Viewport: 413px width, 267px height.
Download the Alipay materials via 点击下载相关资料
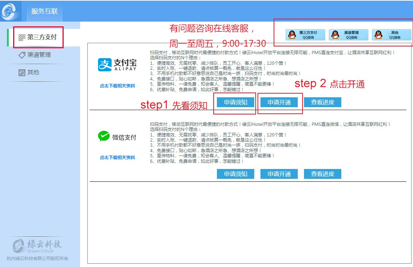tap(117, 86)
